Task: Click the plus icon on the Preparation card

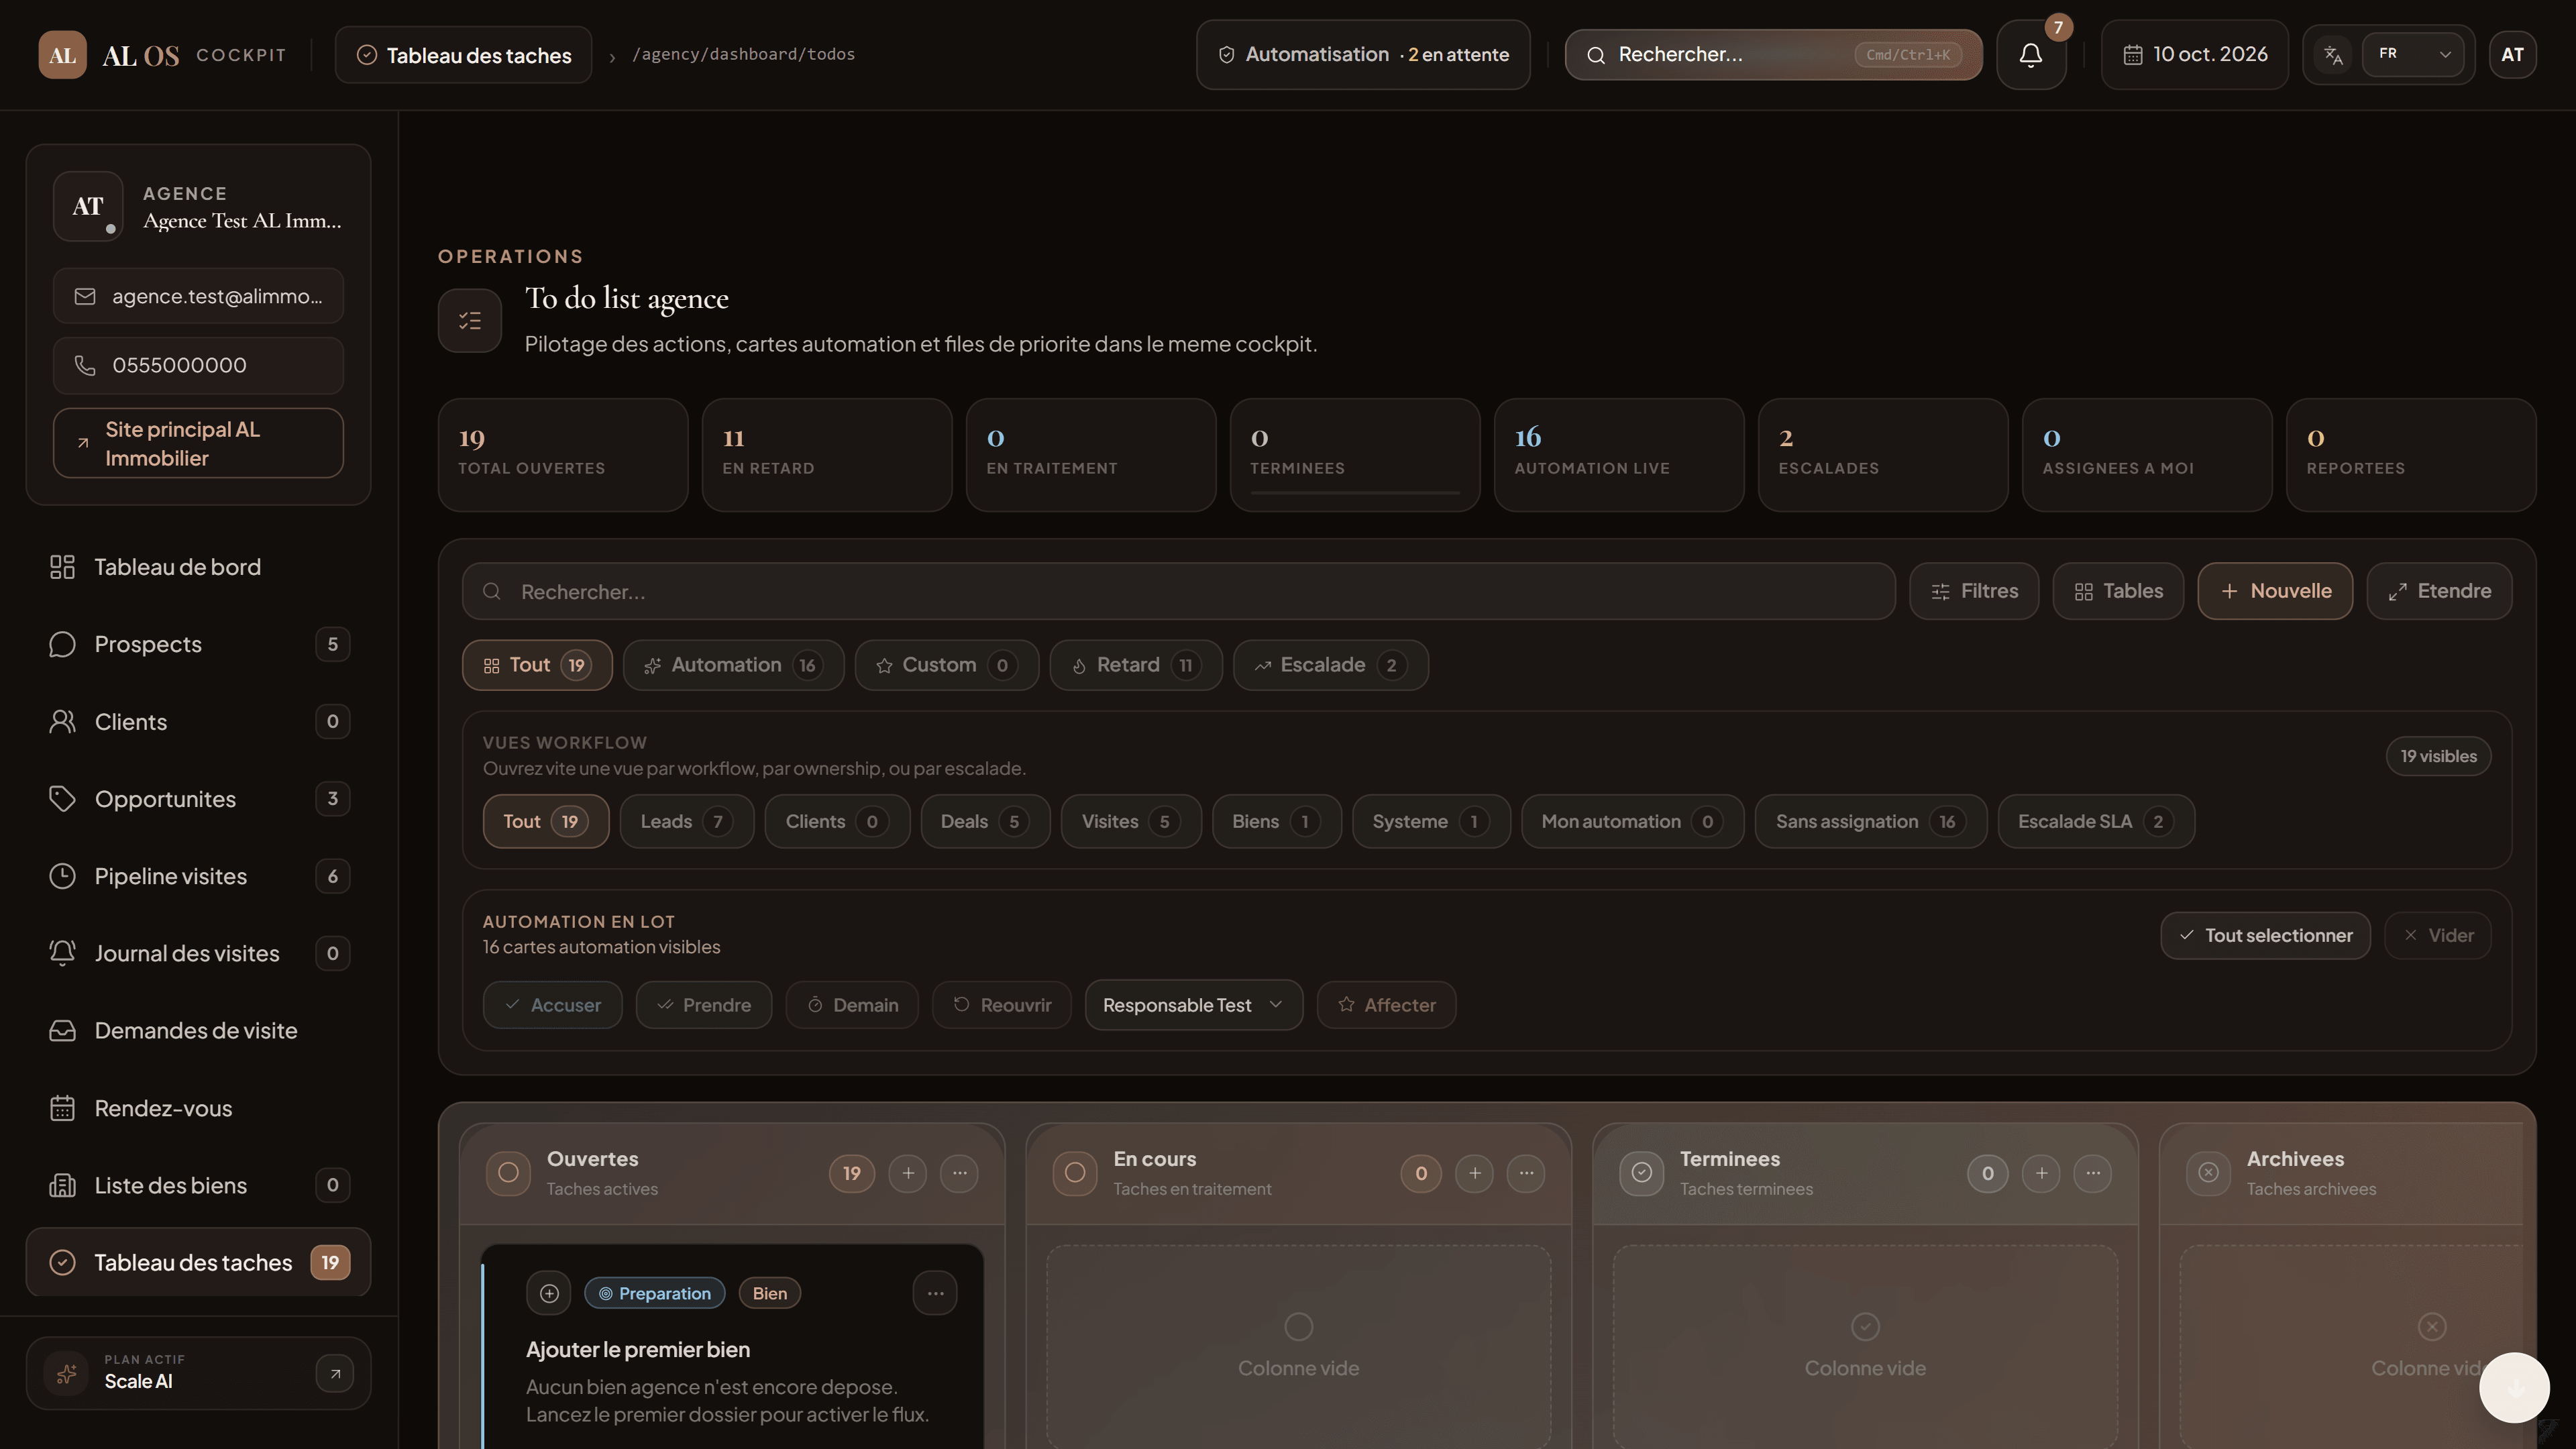Action: (549, 1293)
